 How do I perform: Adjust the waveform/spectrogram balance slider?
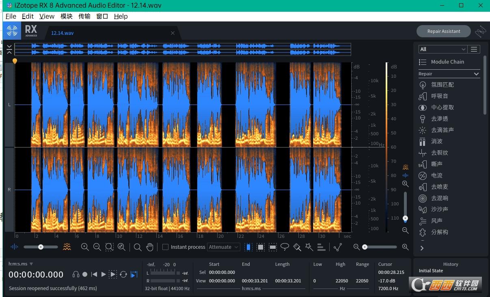(x=41, y=247)
